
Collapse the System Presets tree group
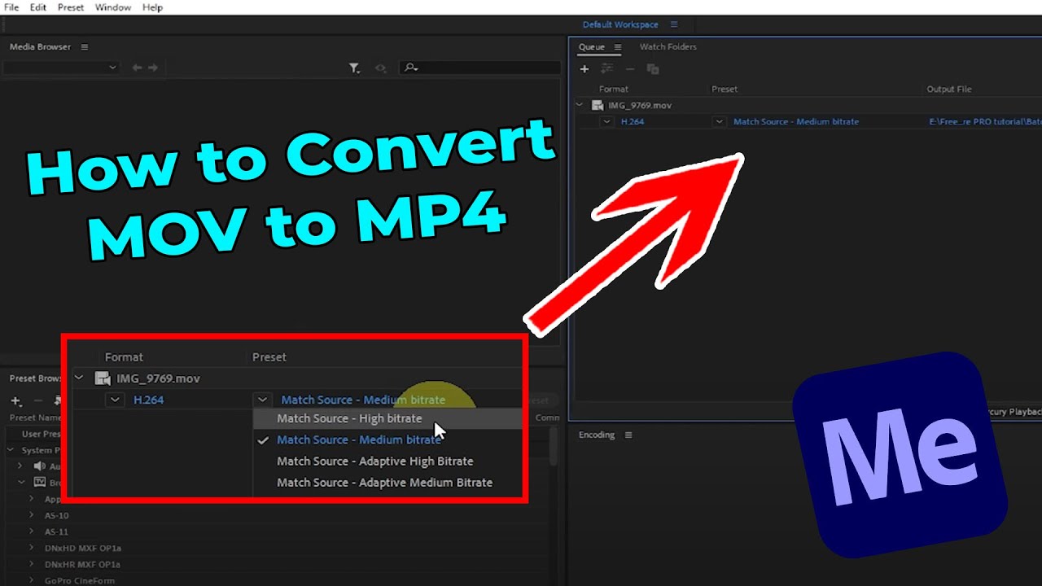(11, 450)
